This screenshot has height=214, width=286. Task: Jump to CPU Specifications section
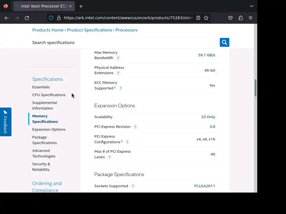point(49,95)
